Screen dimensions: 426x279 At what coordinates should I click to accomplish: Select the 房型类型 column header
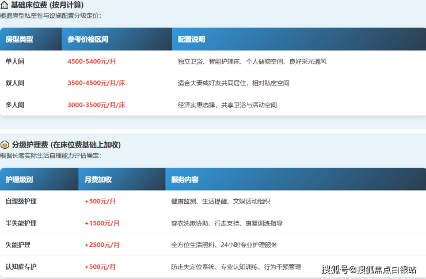tap(20, 40)
